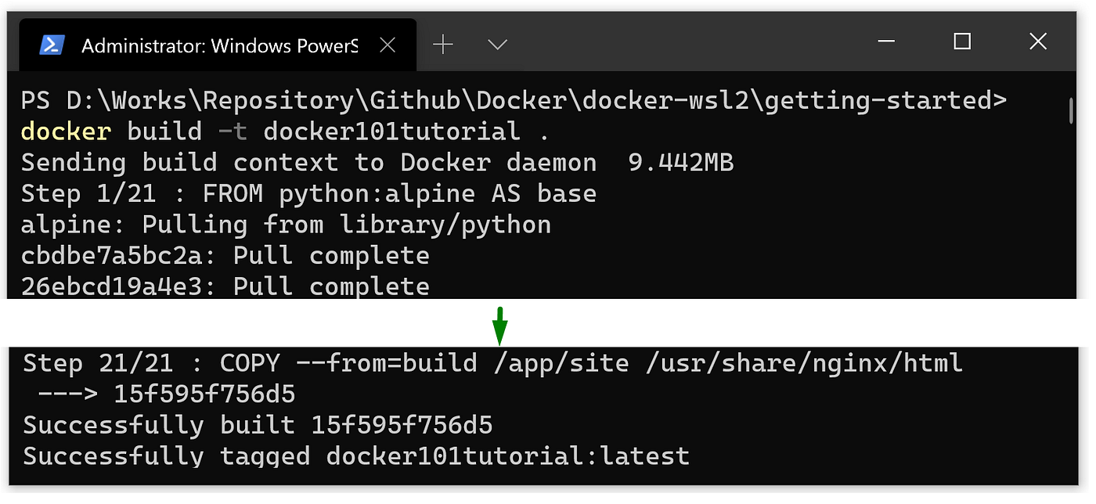Select the cbdbe7a5bc2a Pull complete line

225,255
